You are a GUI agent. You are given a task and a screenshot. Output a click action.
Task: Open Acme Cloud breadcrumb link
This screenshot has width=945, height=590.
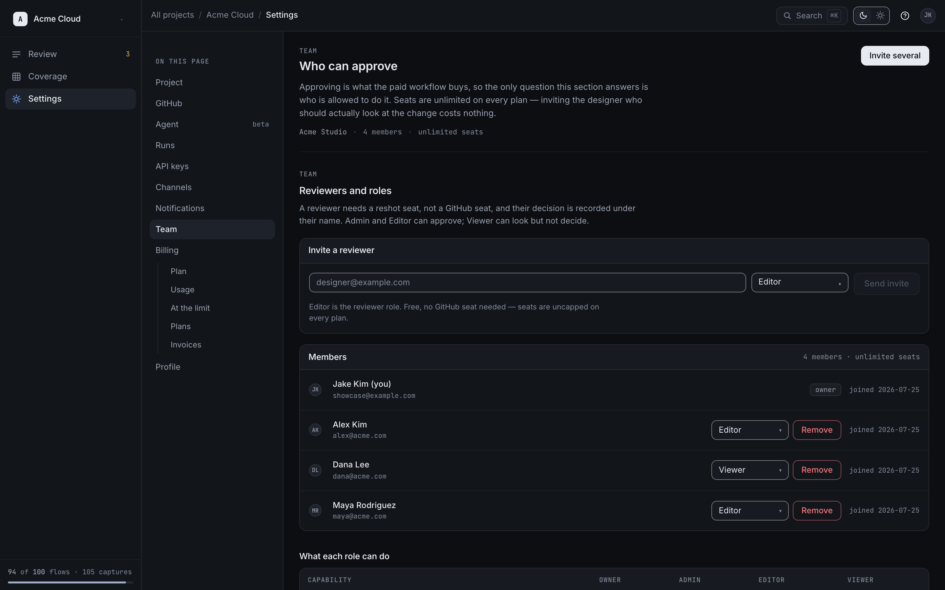click(x=230, y=15)
